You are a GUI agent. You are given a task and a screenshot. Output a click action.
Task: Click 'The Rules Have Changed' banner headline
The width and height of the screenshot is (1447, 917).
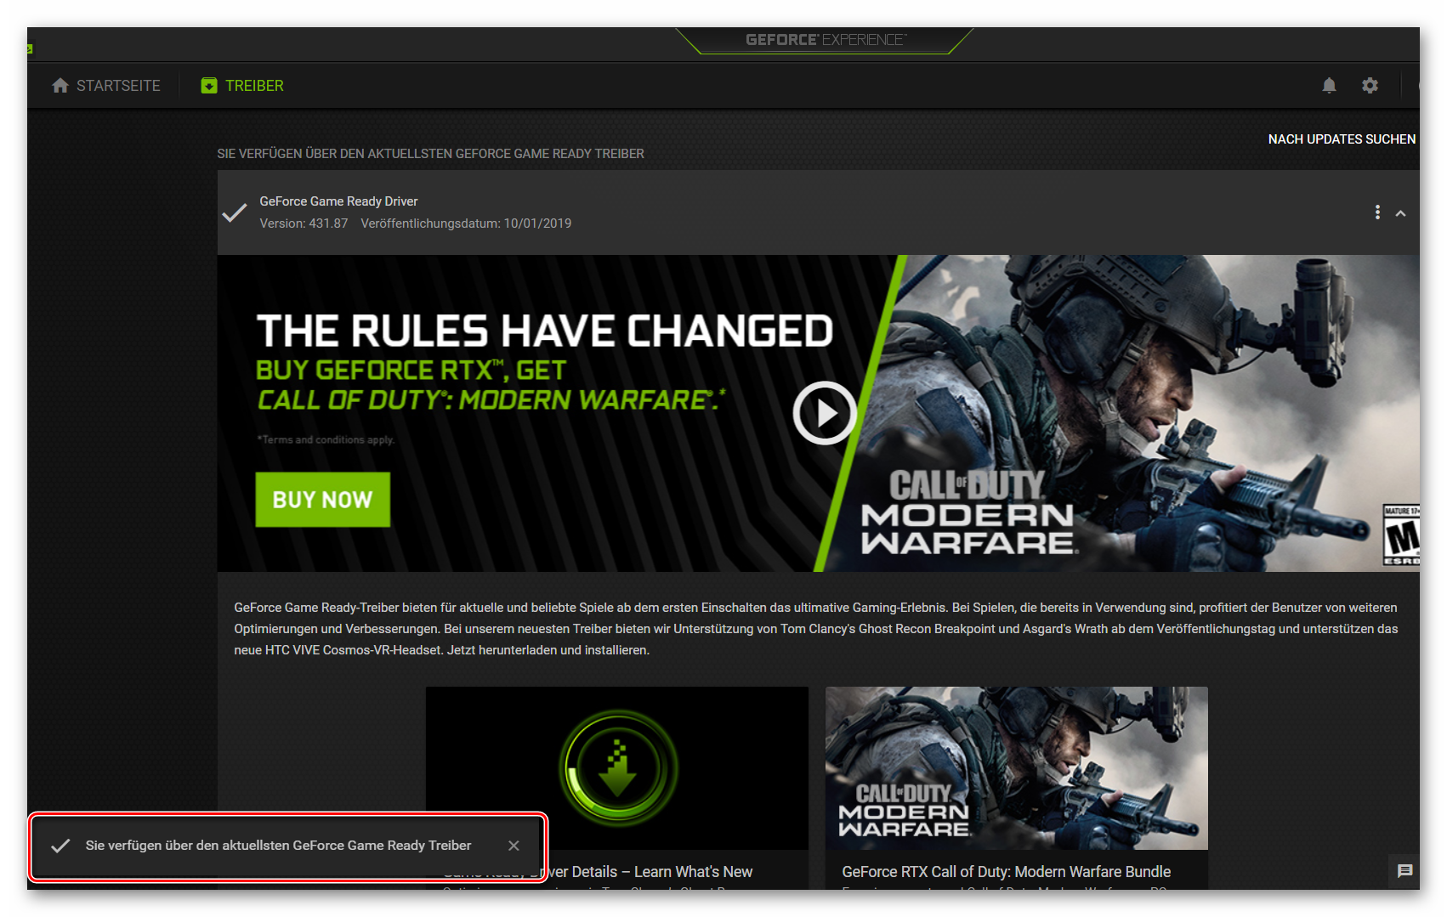click(x=544, y=331)
